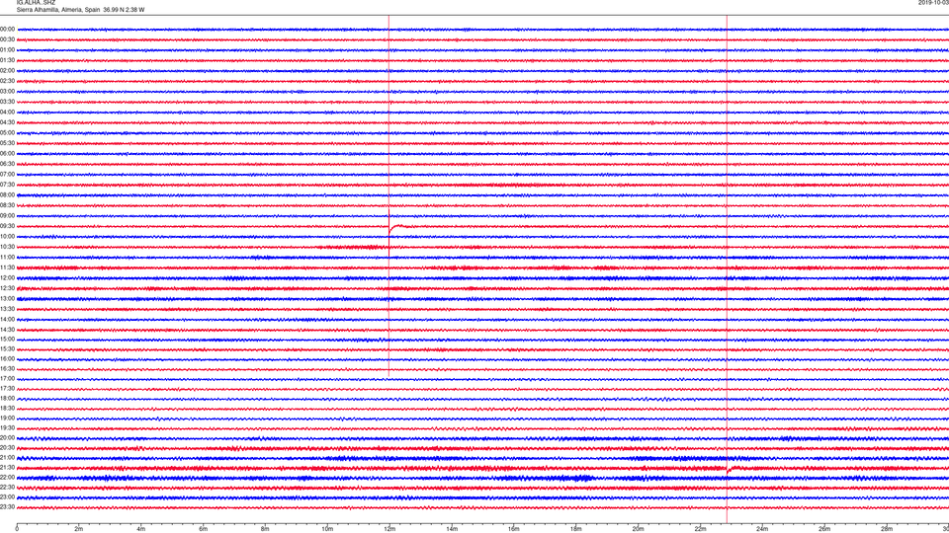Image resolution: width=949 pixels, height=533 pixels.
Task: Choose the 06:30 time label
Action: pos(7,164)
